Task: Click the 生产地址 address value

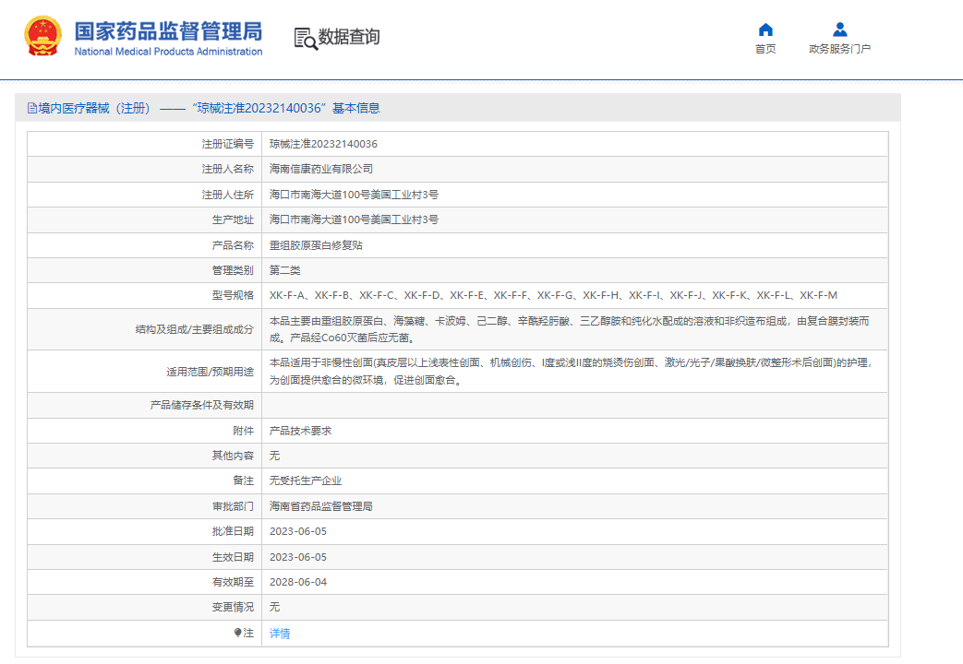Action: 354,219
